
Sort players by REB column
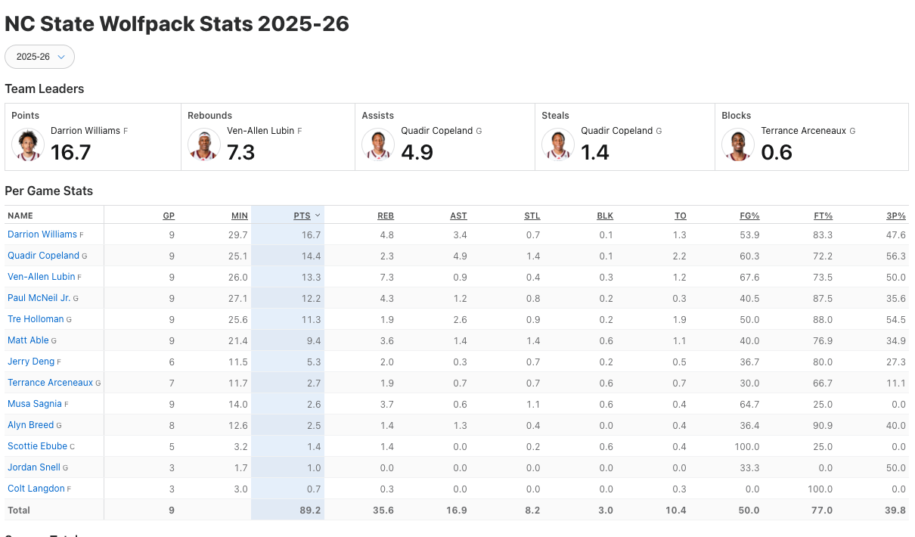(386, 216)
